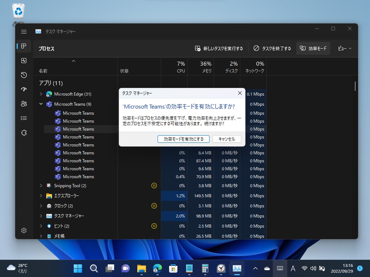Toggle the IME input mode A indicator
The image size is (370, 277).
(x=293, y=268)
